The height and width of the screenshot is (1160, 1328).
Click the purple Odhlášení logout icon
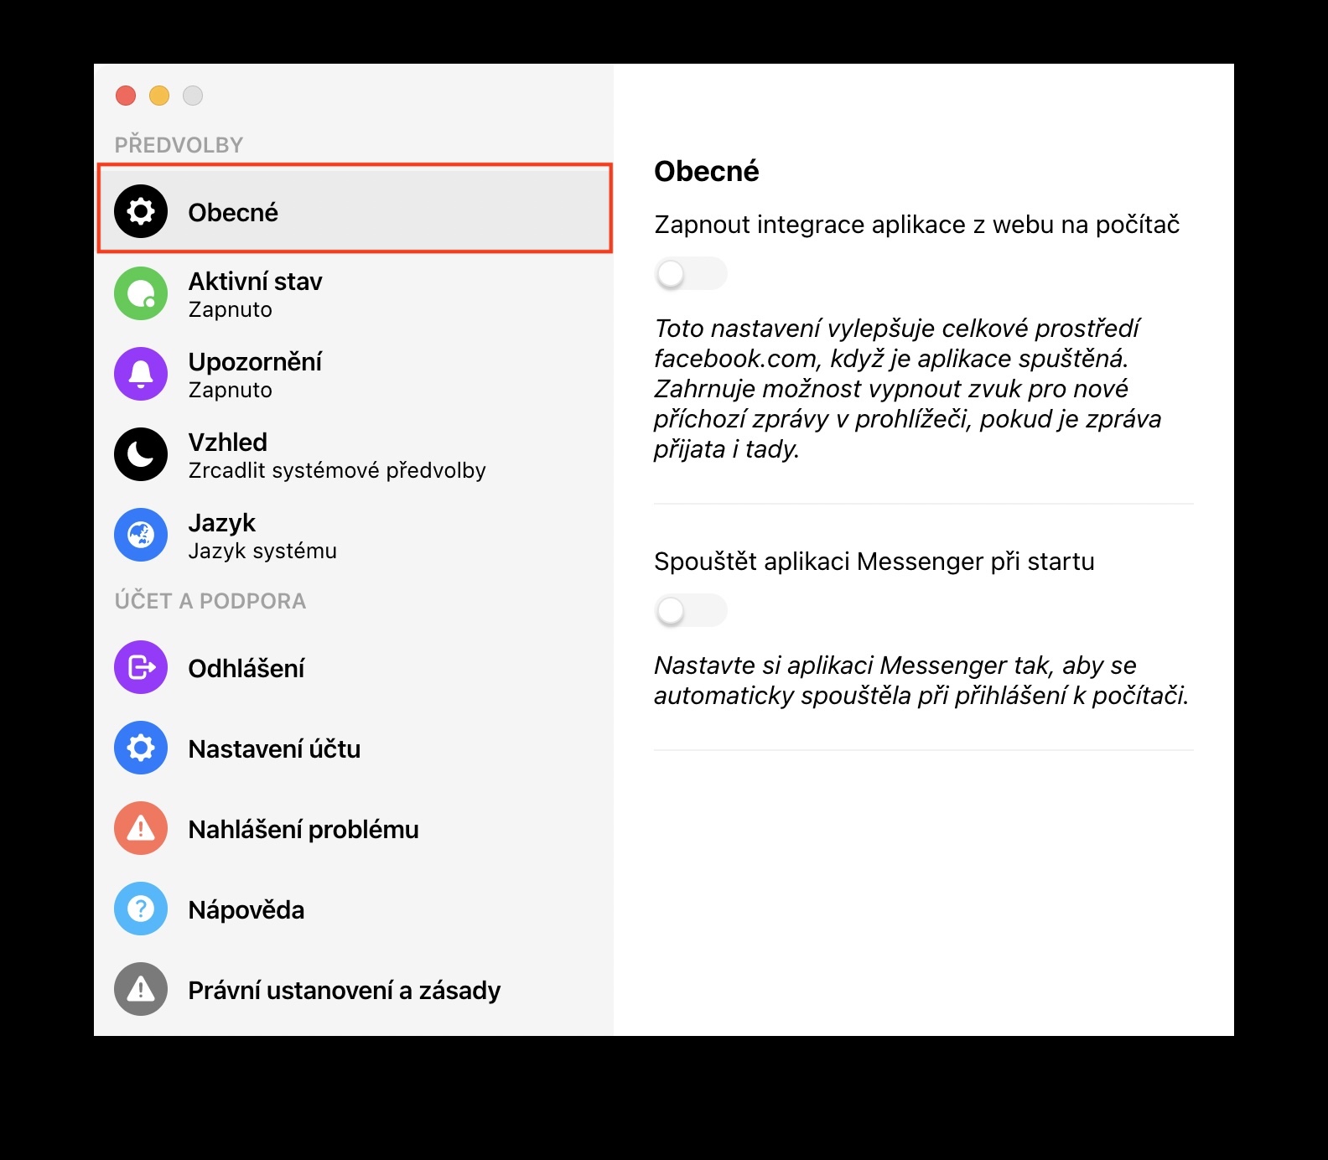[x=141, y=667]
